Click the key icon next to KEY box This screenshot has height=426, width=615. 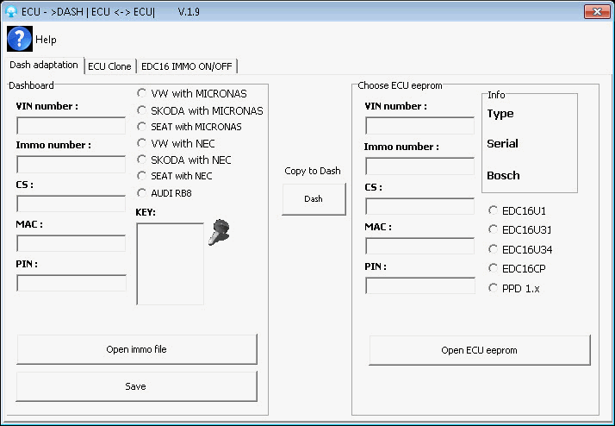pyautogui.click(x=219, y=233)
